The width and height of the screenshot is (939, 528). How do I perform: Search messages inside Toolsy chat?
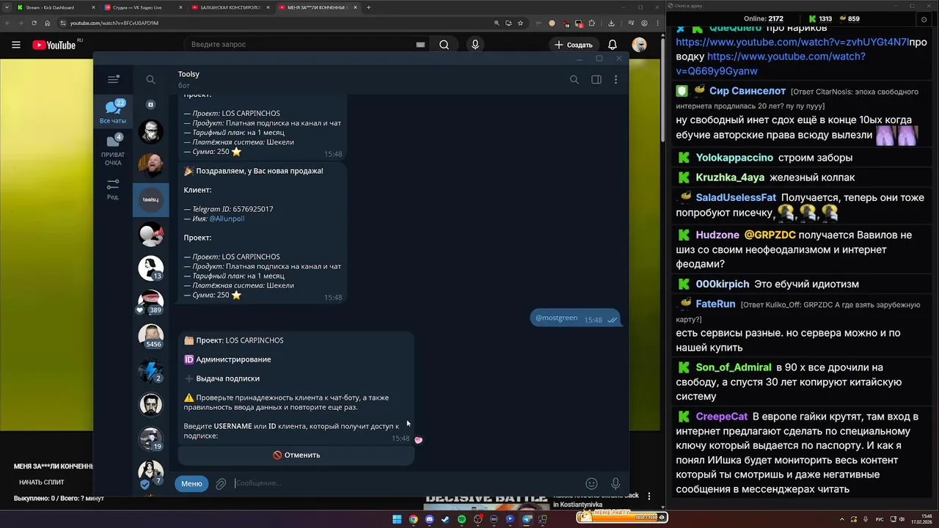[574, 79]
